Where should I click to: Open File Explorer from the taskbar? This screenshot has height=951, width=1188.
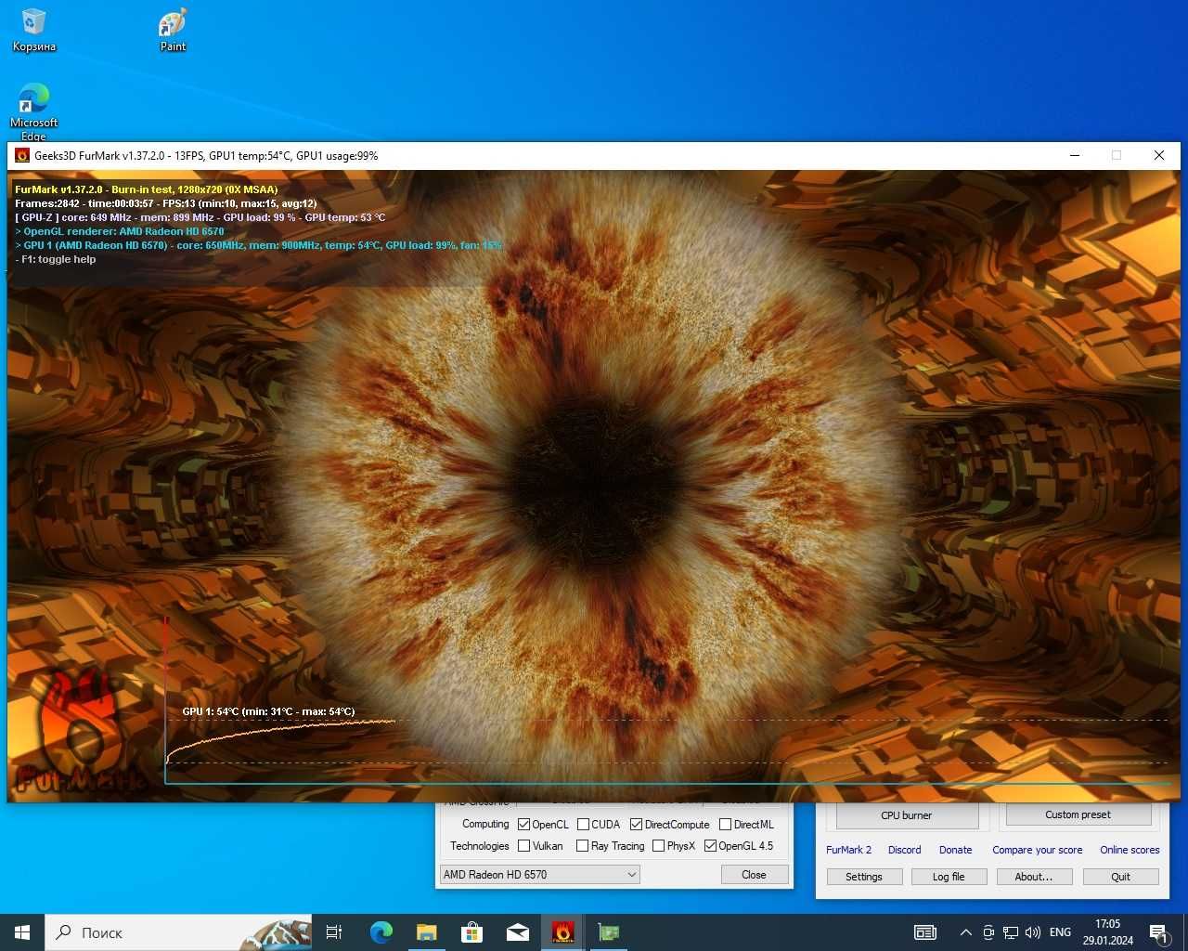tap(426, 932)
